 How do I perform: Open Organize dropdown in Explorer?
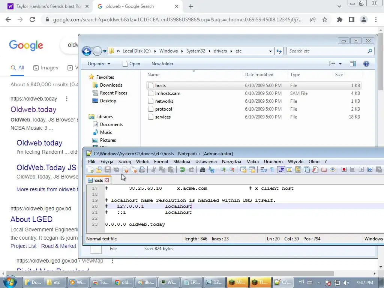click(99, 64)
